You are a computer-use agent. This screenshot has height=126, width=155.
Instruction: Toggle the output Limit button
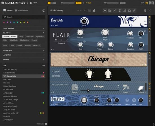click(123, 3)
